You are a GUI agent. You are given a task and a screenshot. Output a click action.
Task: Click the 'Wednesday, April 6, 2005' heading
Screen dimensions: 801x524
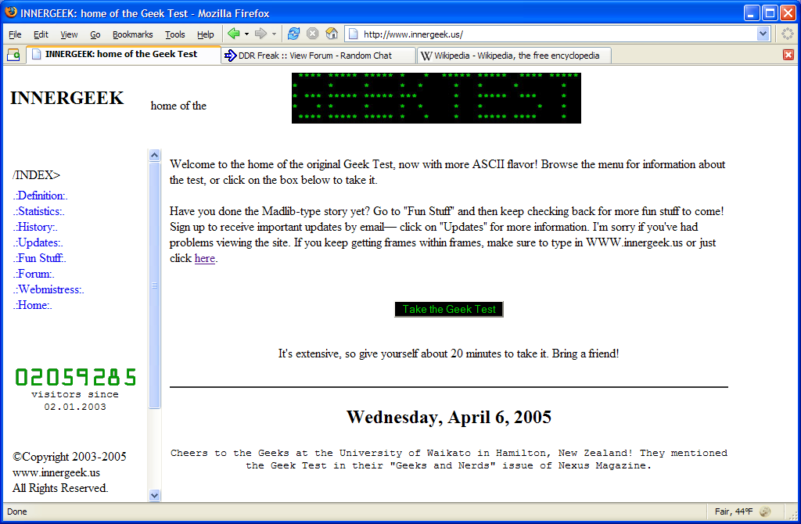click(449, 418)
